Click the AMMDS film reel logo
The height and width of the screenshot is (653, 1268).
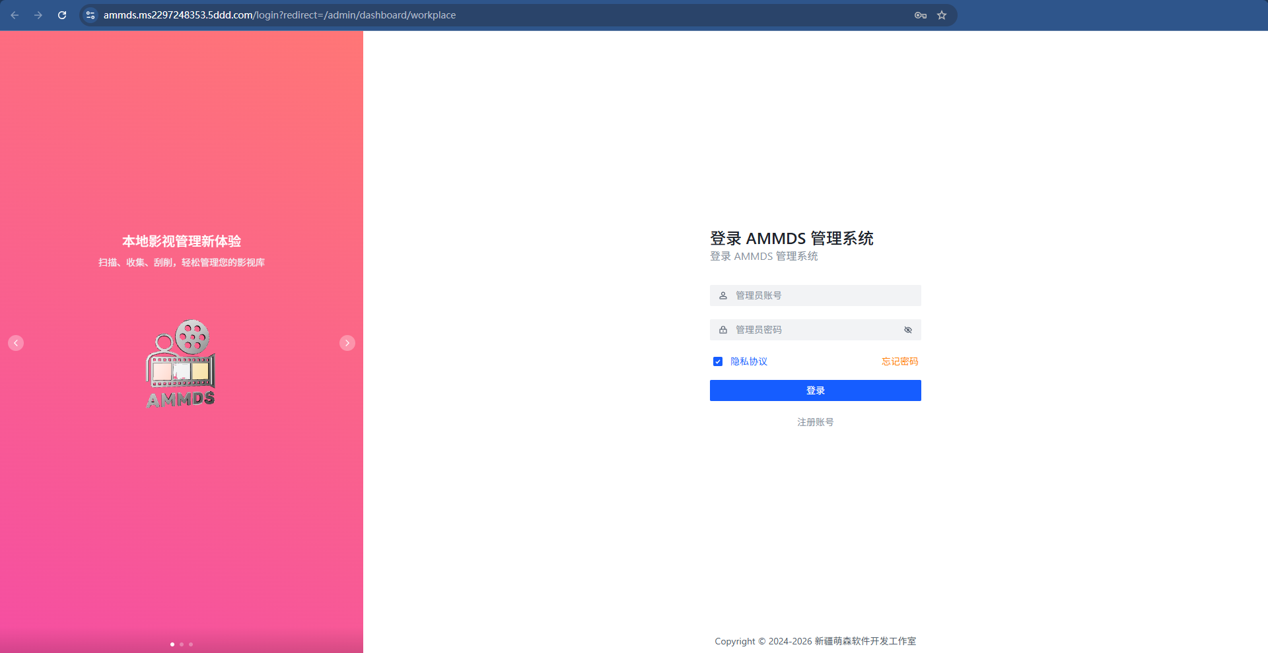pyautogui.click(x=180, y=363)
